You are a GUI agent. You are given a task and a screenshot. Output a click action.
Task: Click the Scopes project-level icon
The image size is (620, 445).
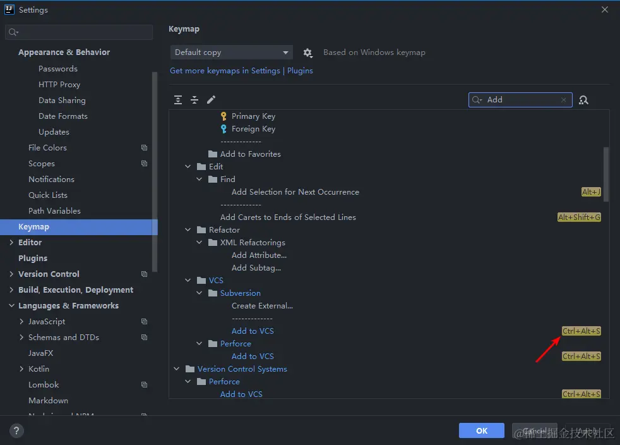145,164
